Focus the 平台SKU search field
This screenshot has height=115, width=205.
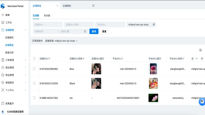click(x=110, y=25)
